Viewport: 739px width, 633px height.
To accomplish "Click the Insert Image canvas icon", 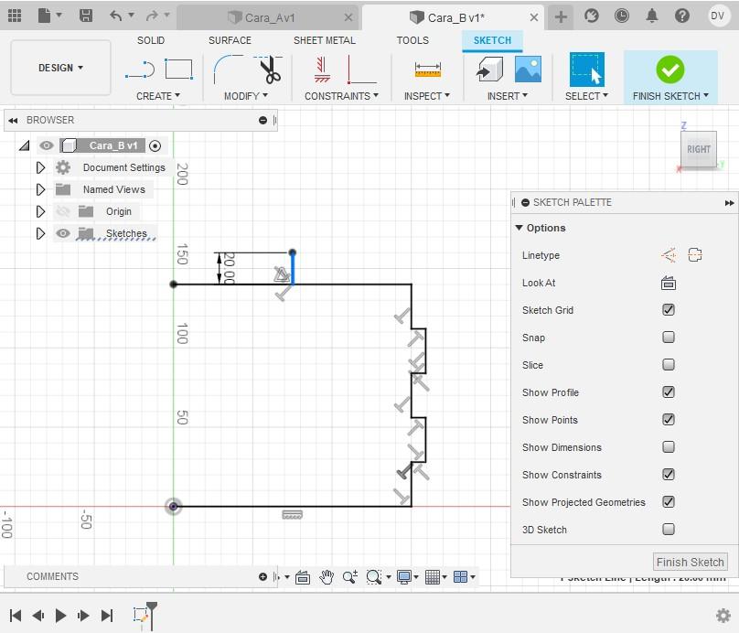I will (x=528, y=70).
